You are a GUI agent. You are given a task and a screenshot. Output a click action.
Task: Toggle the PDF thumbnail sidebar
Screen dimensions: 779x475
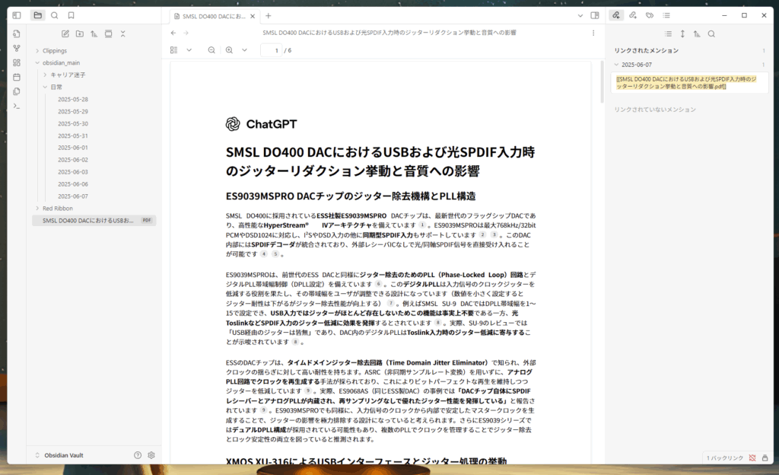pyautogui.click(x=174, y=50)
